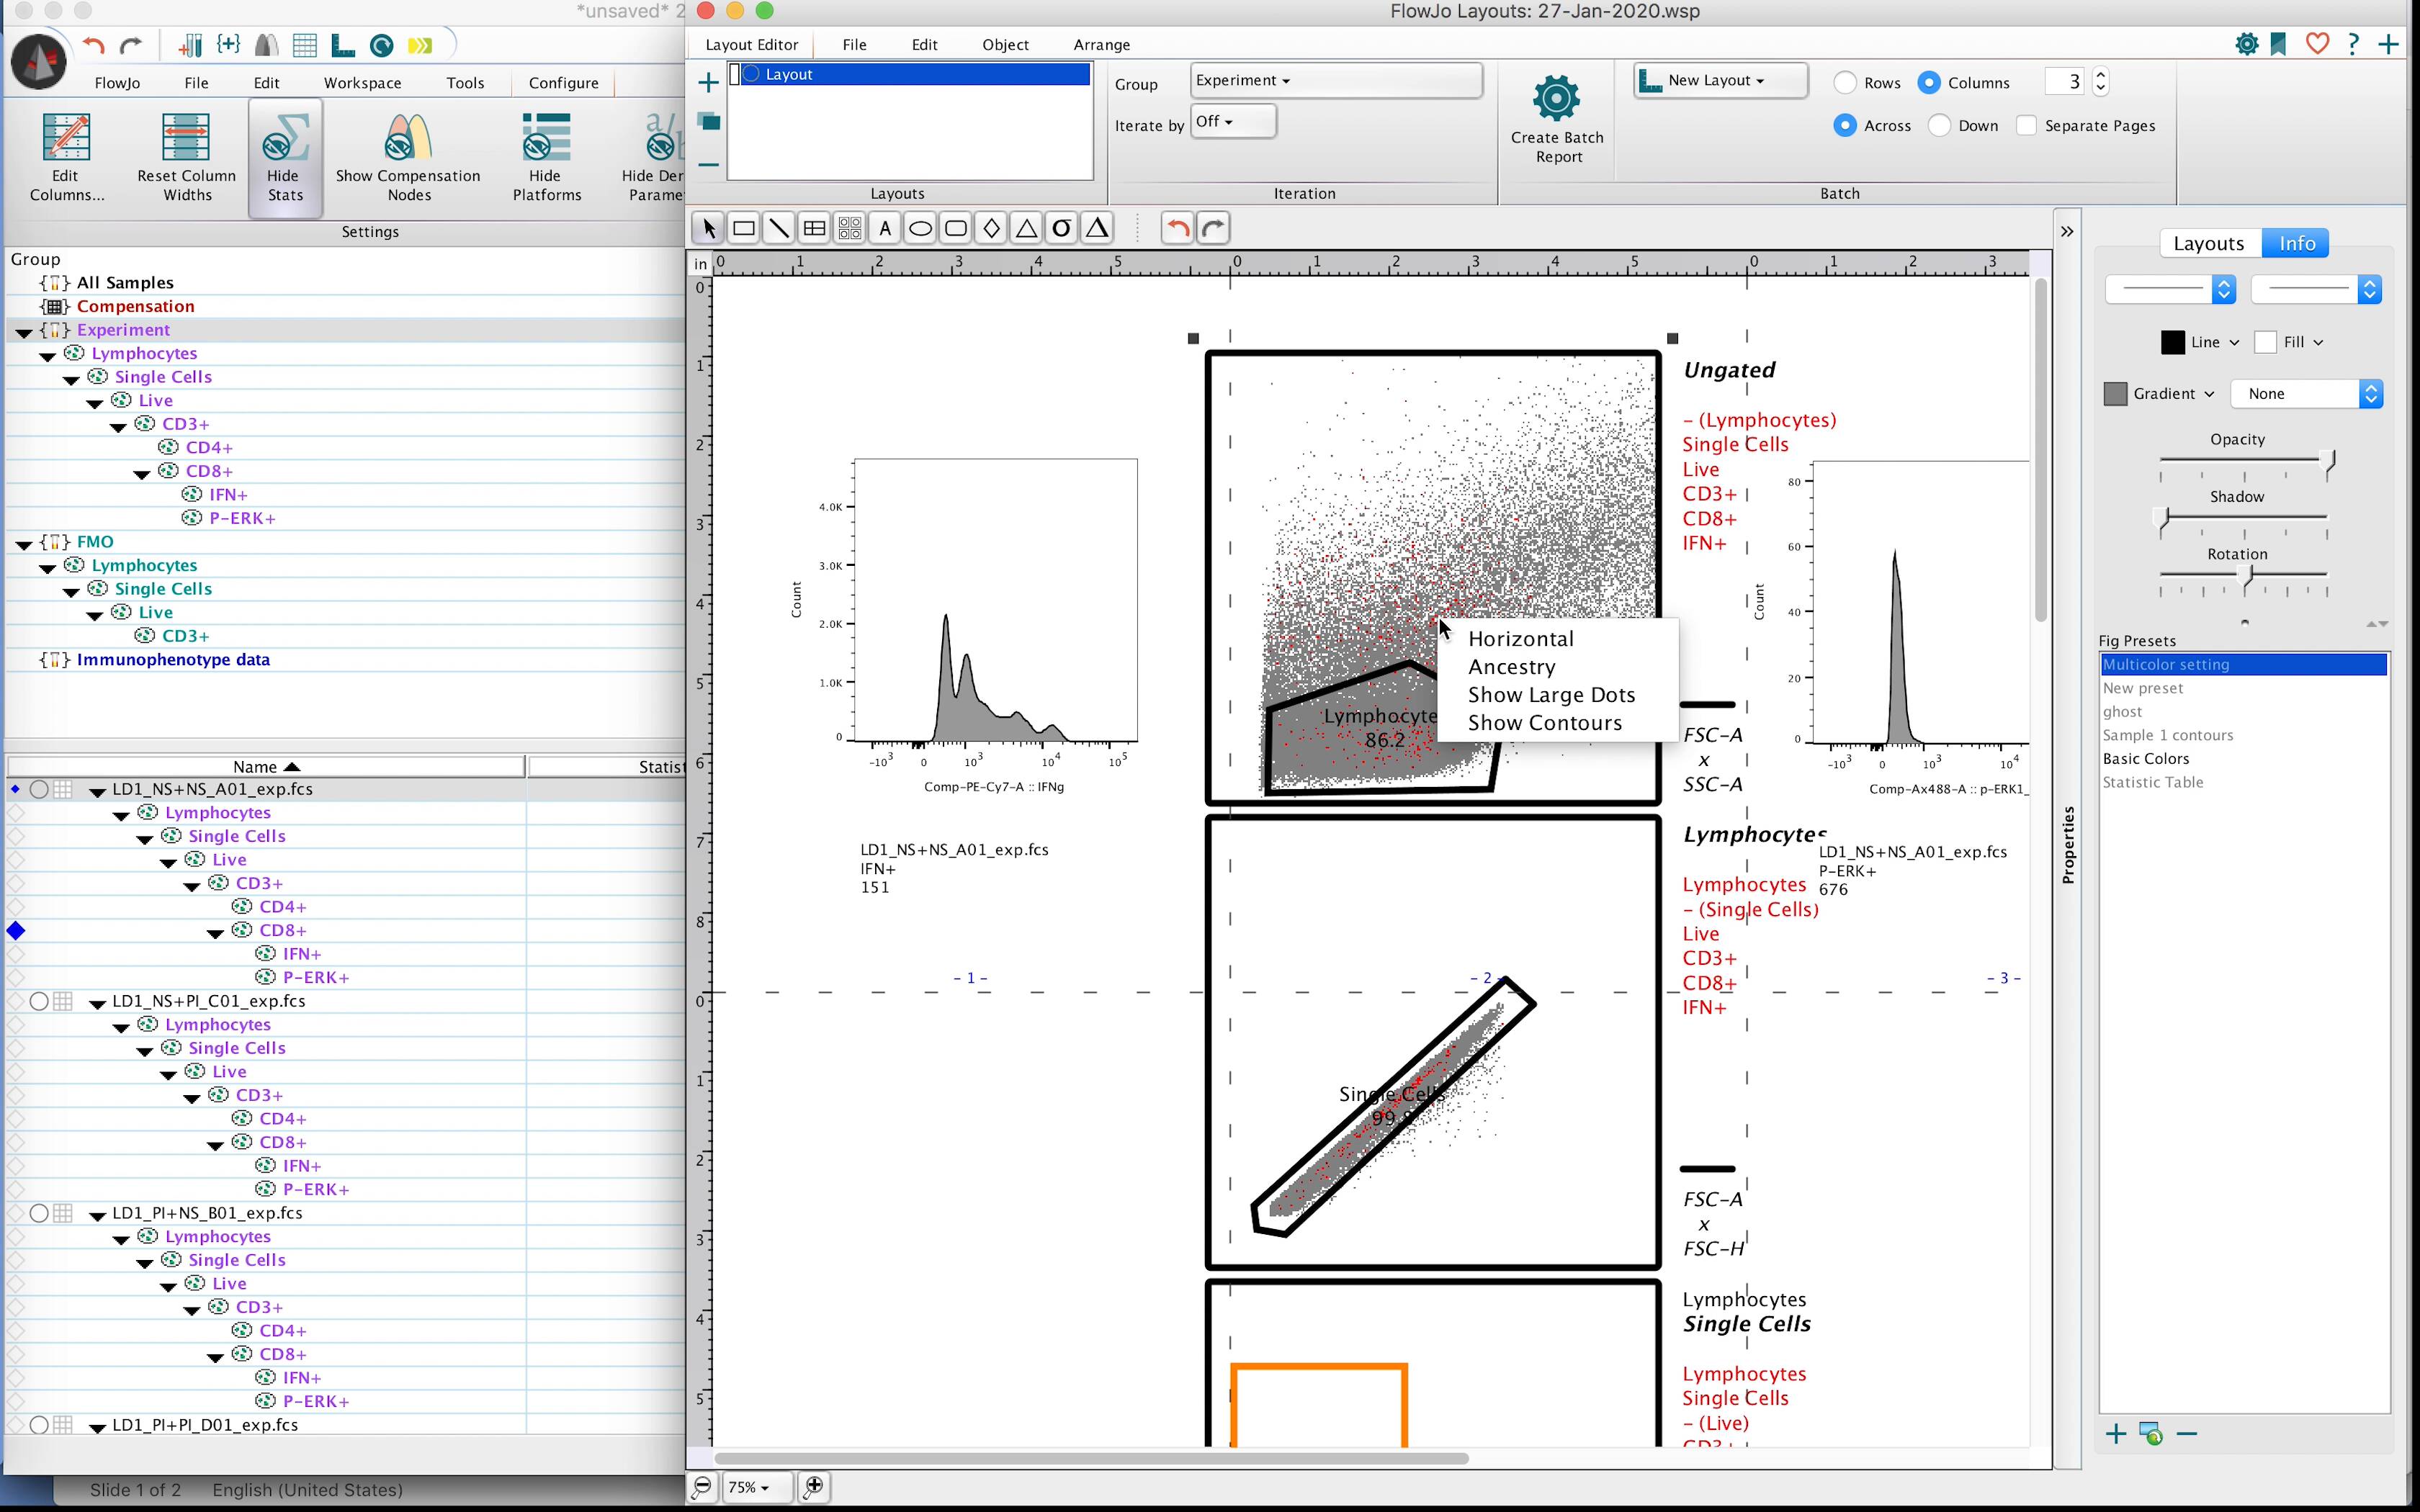Click Show Compensation Nodes icon
The height and width of the screenshot is (1512, 2420).
(x=408, y=139)
